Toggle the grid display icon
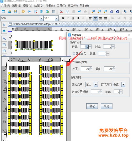The width and height of the screenshot is (132, 141). [x=53, y=11]
